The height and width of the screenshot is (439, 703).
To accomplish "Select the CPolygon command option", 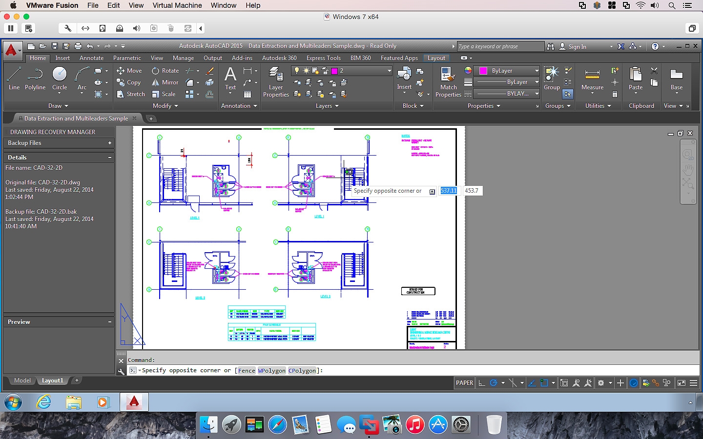I will pos(302,371).
